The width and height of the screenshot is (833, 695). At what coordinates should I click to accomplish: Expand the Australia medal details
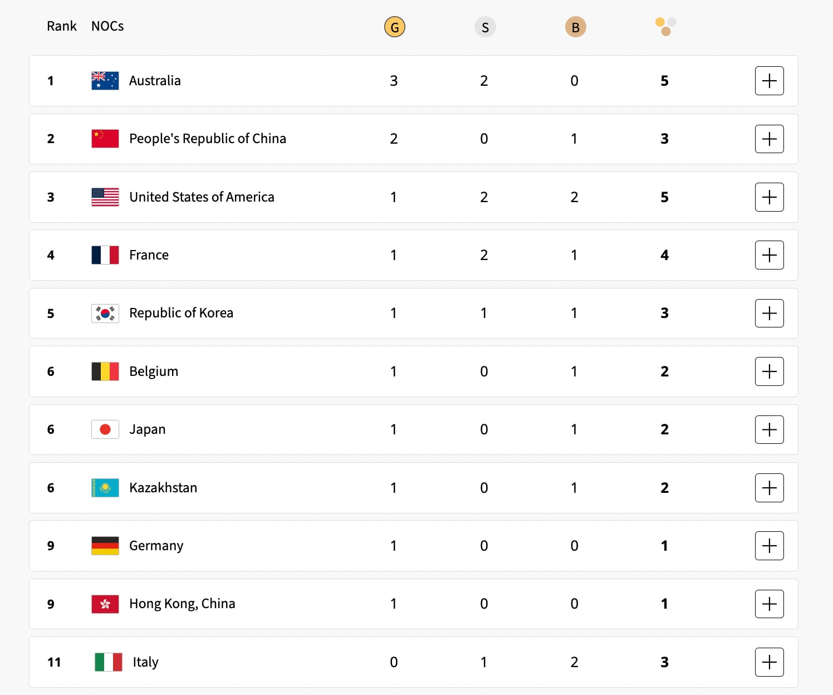click(769, 81)
